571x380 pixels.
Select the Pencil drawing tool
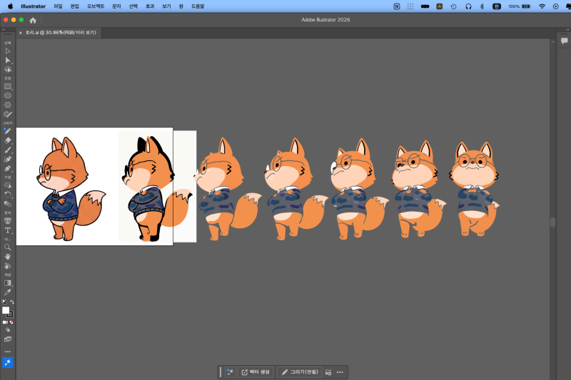8,131
